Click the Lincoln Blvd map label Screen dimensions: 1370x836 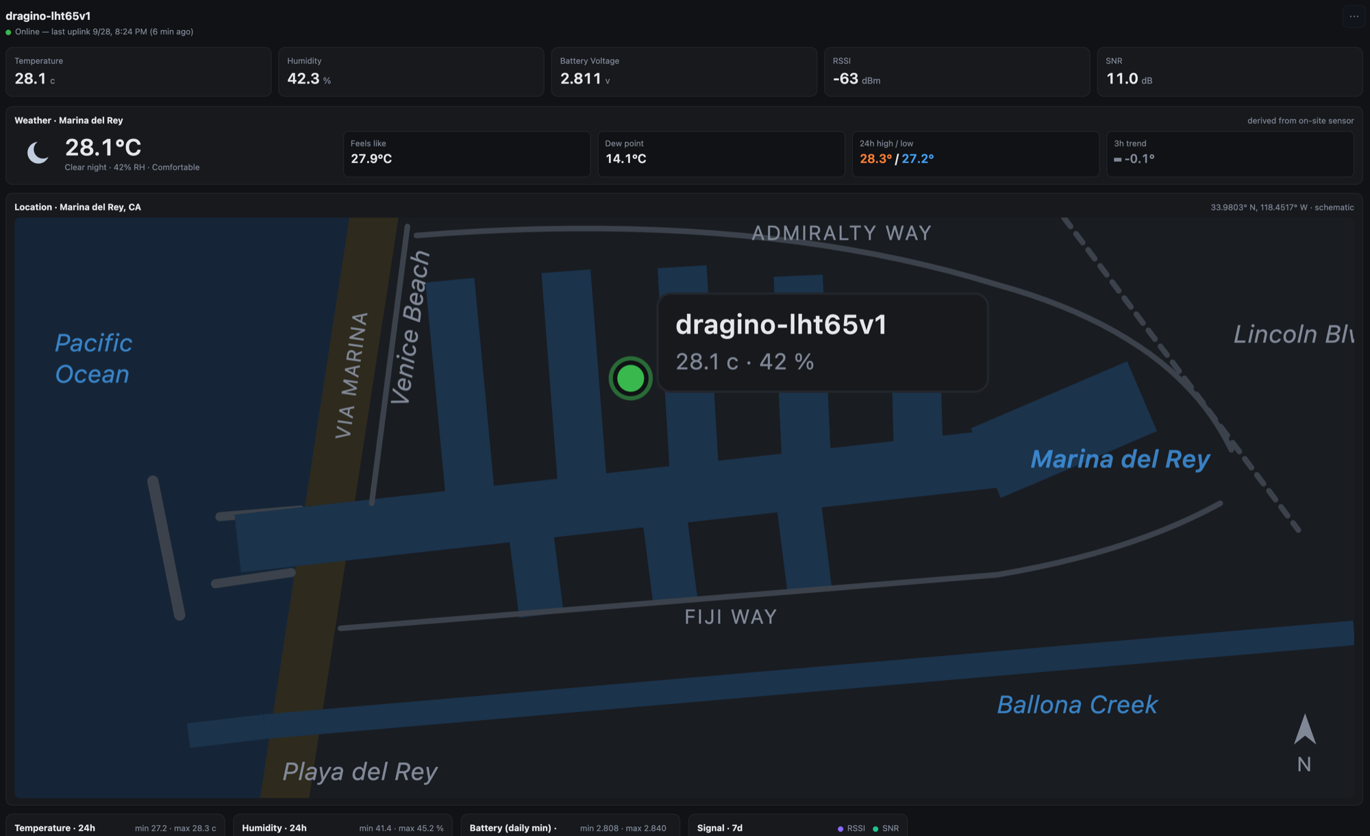pos(1293,334)
